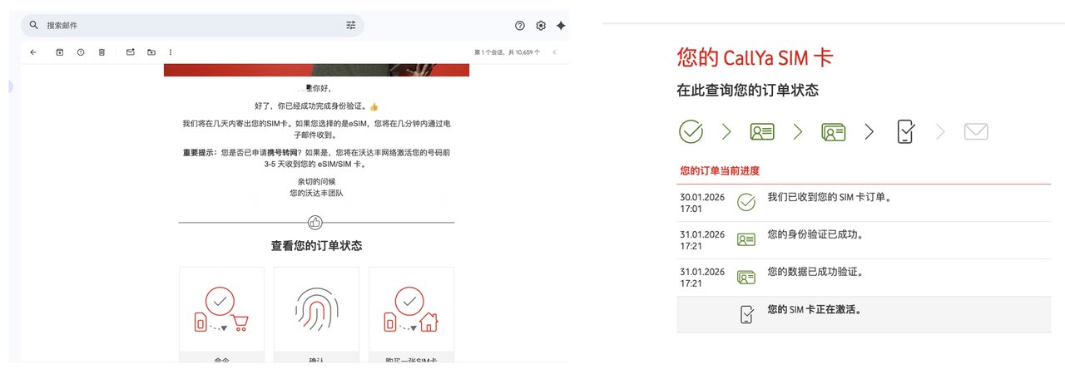This screenshot has width=1065, height=369.
Task: Click ID icon beside identity verification row
Action: (746, 239)
